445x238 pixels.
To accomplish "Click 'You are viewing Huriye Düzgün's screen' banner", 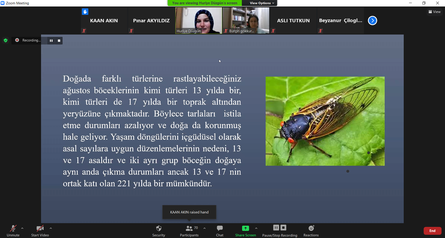I will click(x=205, y=3).
